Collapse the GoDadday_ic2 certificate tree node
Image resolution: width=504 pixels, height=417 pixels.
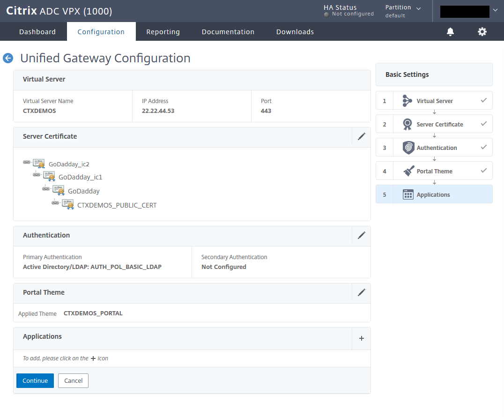[26, 163]
